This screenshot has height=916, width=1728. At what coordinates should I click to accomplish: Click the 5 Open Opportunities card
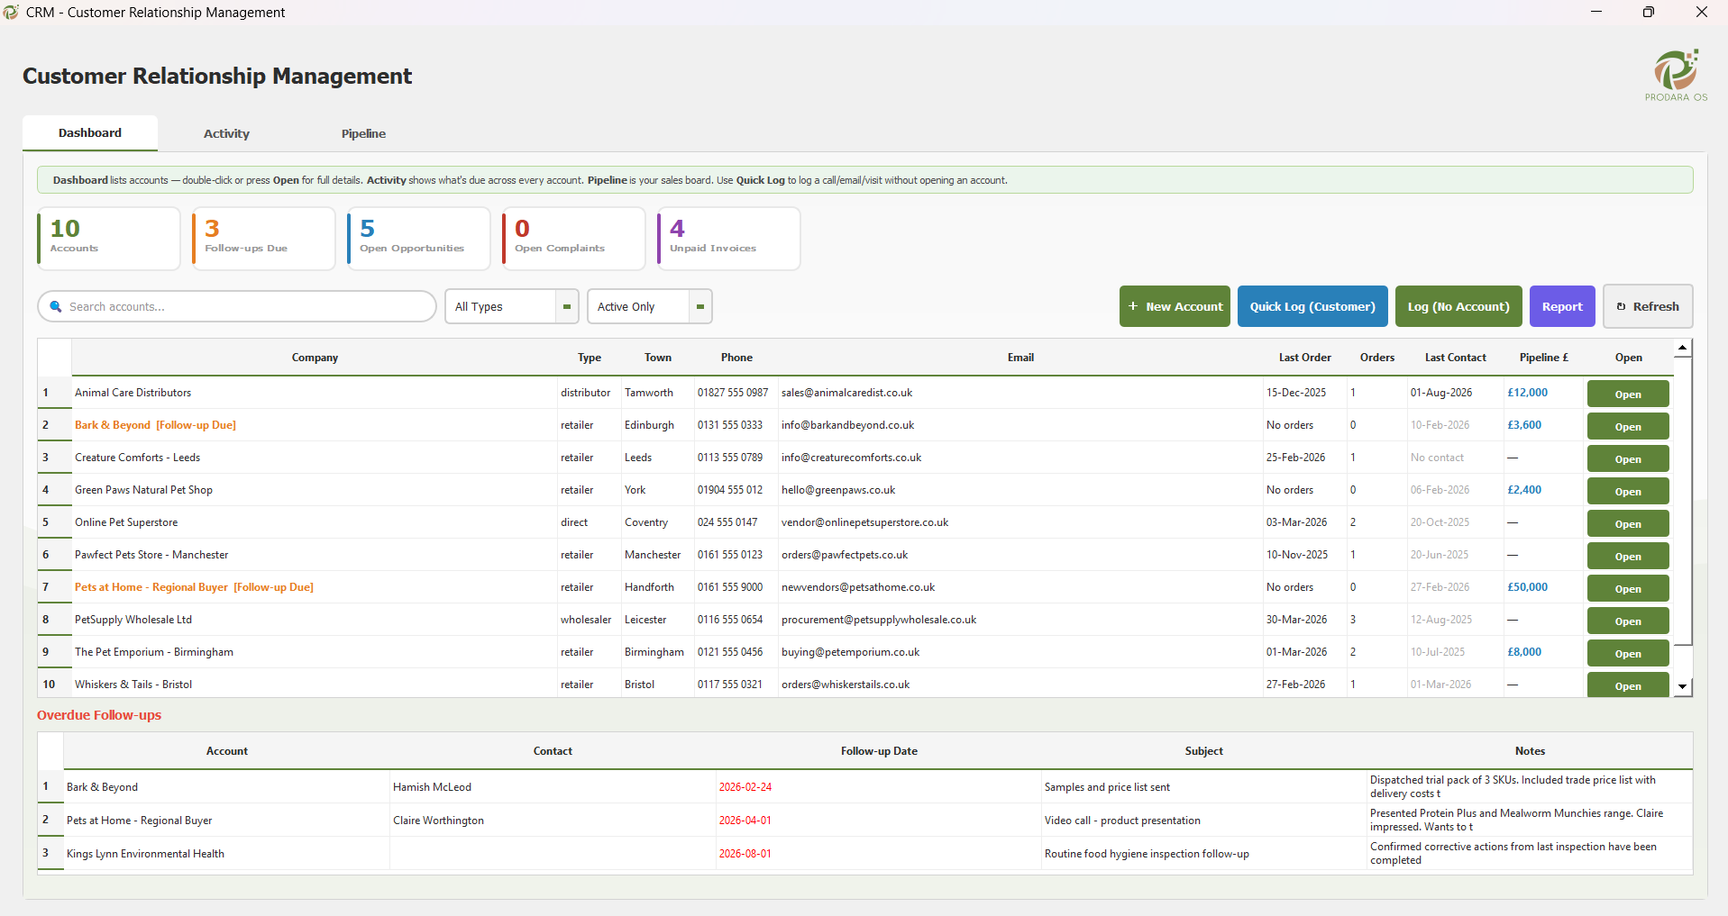[x=419, y=239]
